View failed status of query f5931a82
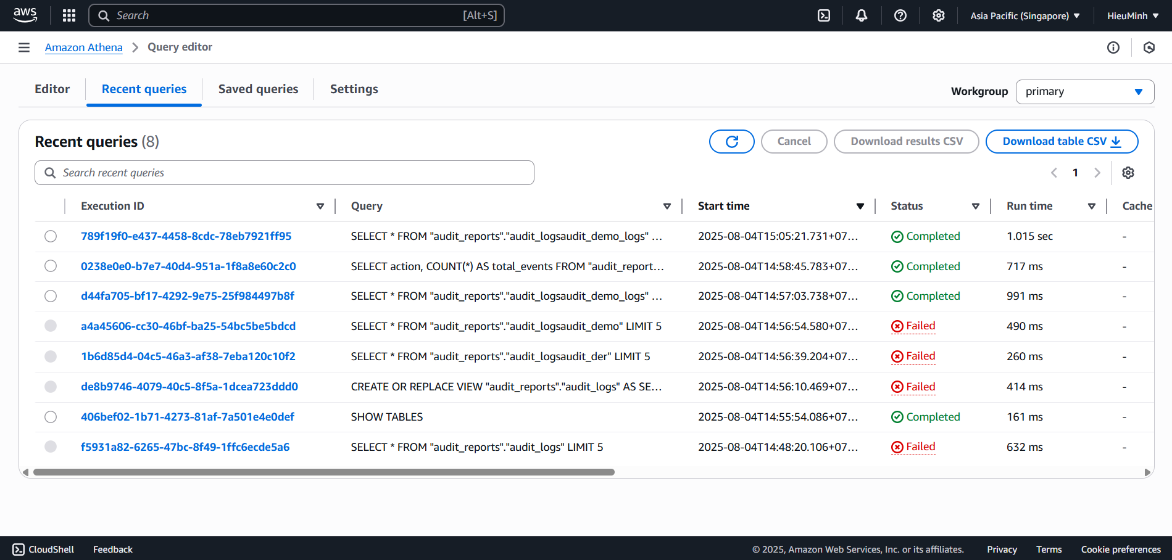The image size is (1172, 560). 913,447
